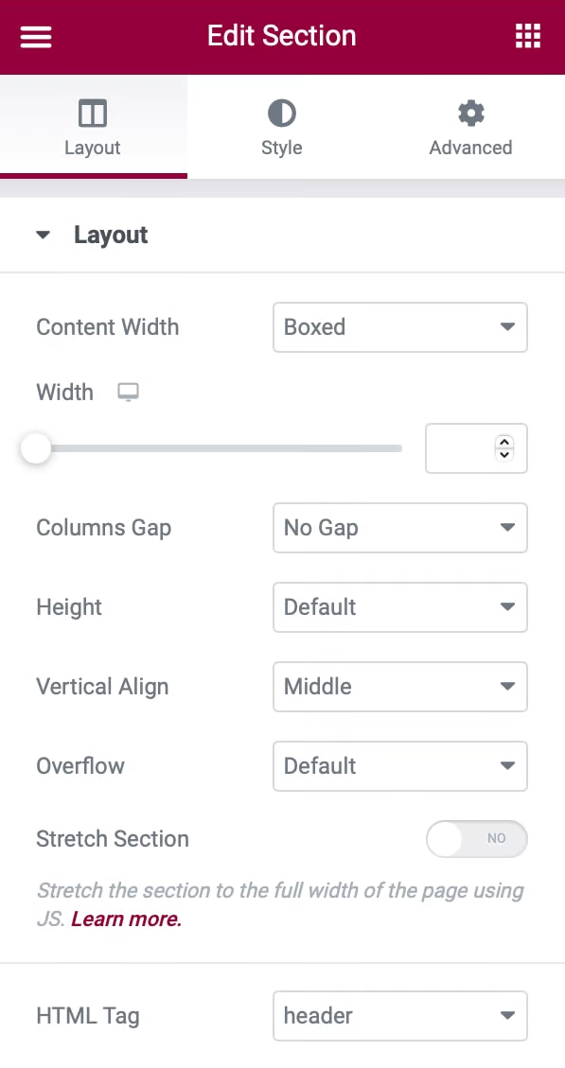Image resolution: width=565 pixels, height=1068 pixels.
Task: Click the desktop responsive icon beside Width
Action: point(128,393)
